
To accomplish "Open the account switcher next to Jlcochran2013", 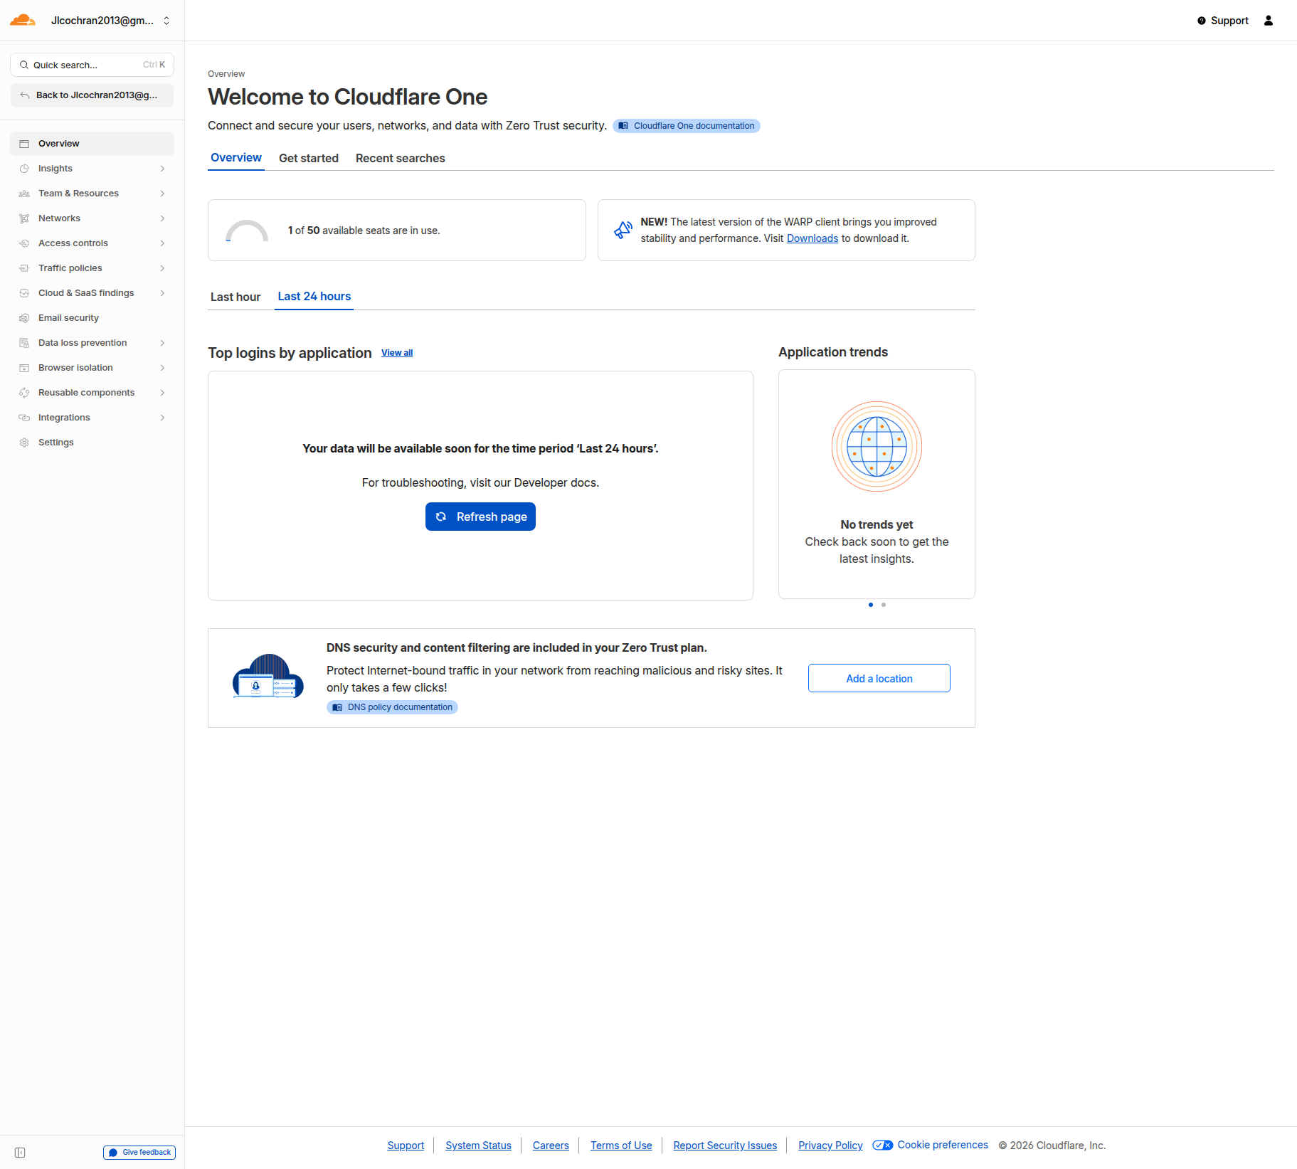I will (166, 20).
